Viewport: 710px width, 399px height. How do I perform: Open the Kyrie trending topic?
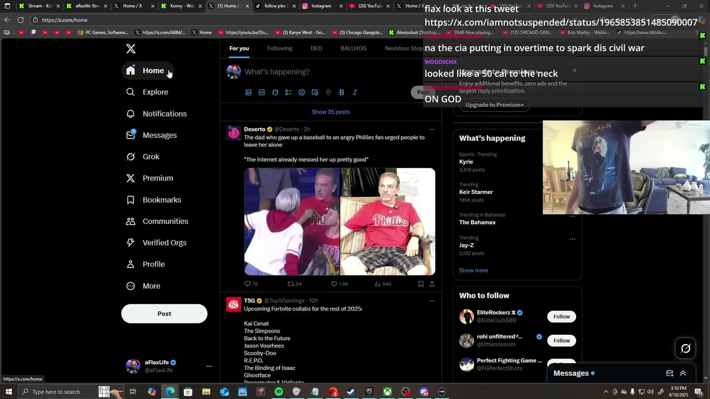(x=466, y=162)
